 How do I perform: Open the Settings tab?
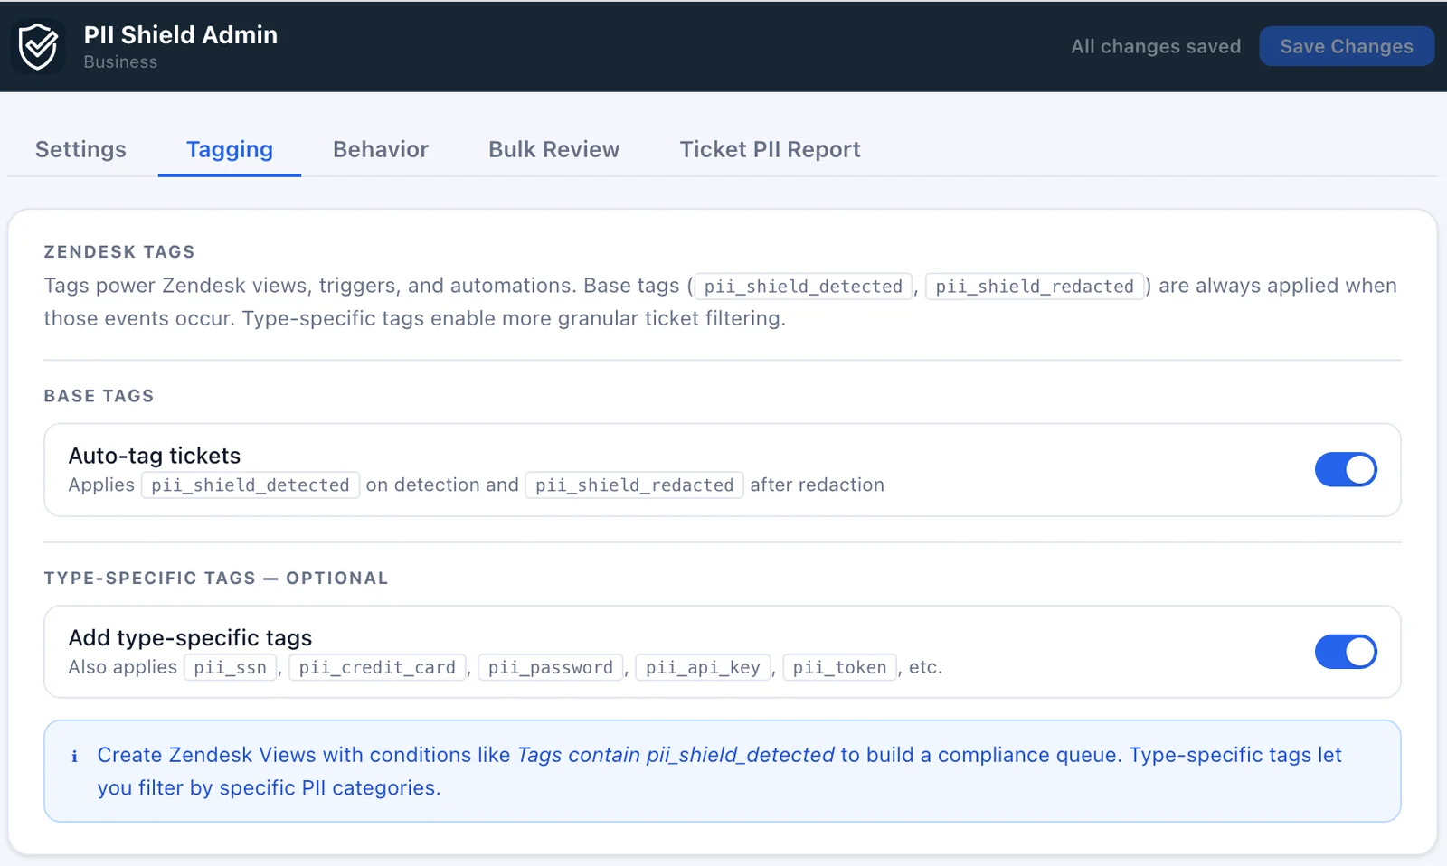coord(80,149)
